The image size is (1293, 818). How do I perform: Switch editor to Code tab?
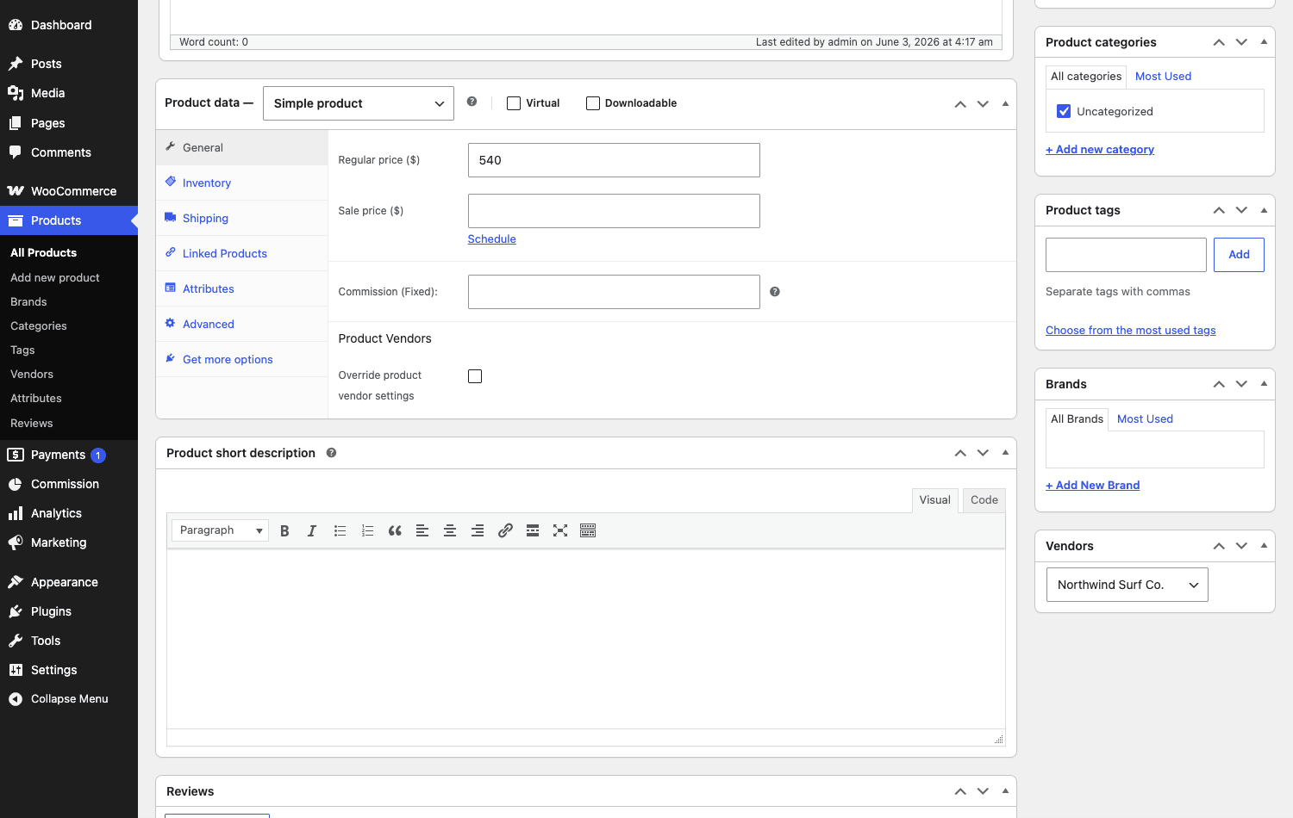point(984,500)
